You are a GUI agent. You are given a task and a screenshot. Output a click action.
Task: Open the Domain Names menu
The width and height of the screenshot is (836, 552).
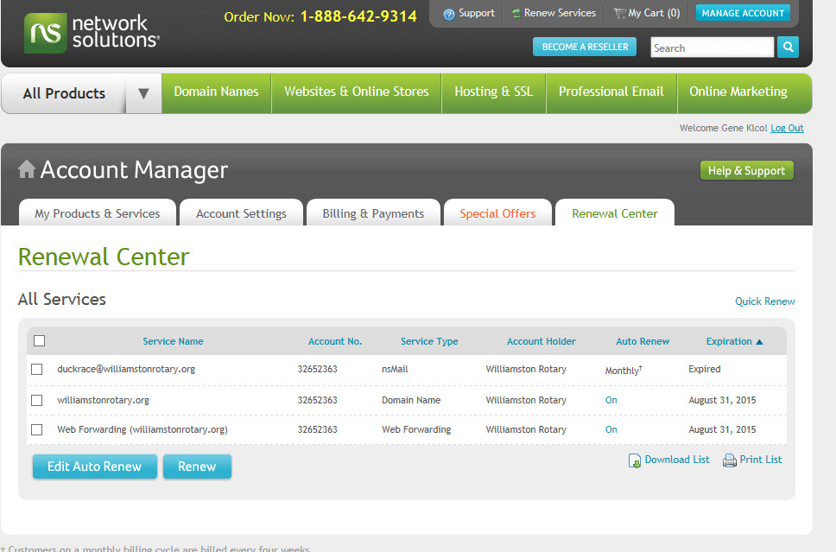click(x=217, y=92)
